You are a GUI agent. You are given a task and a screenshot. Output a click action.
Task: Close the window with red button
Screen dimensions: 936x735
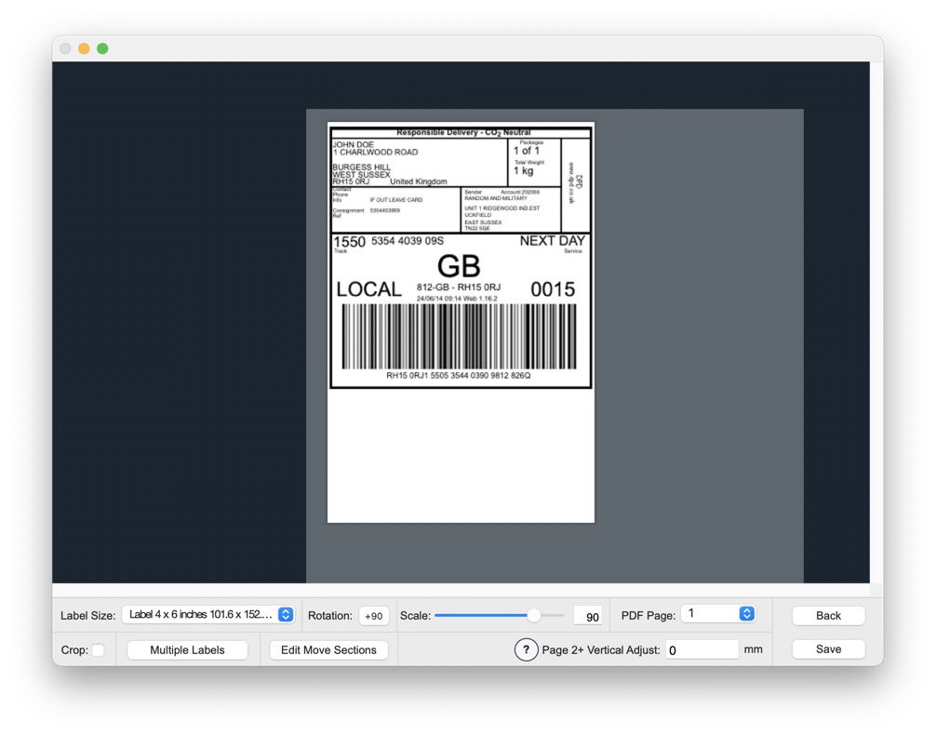66,48
